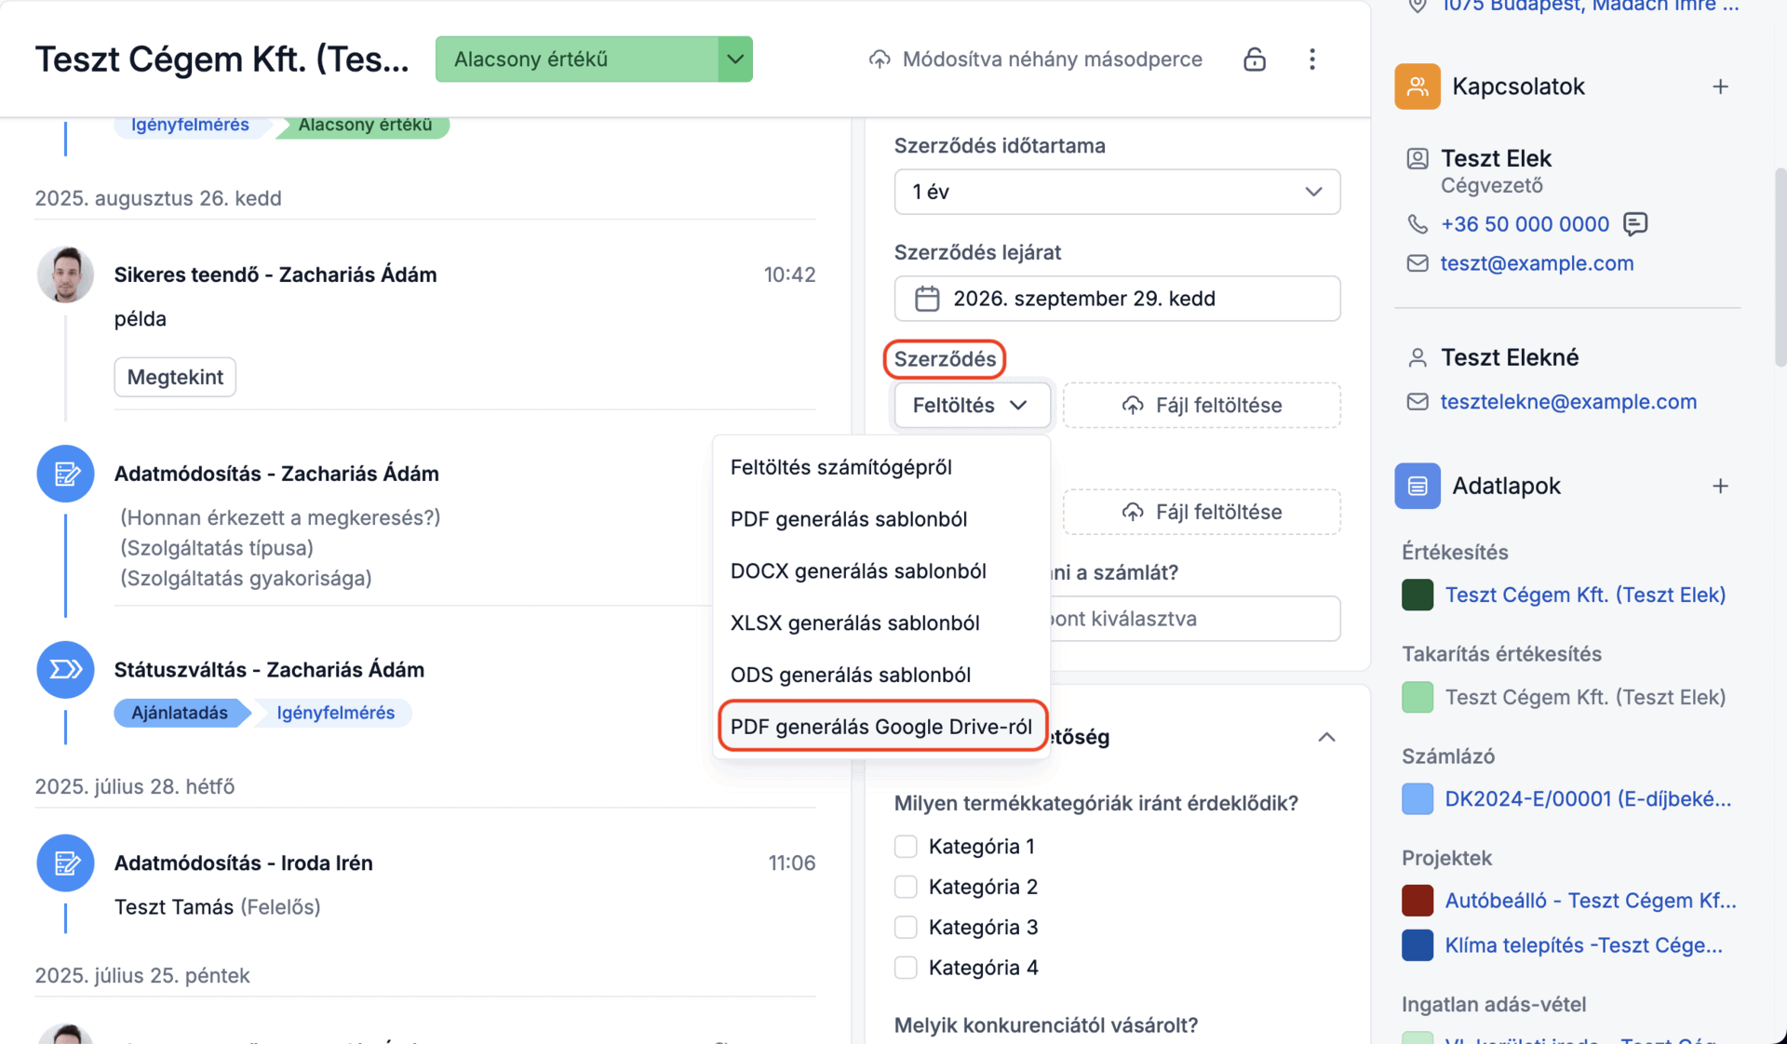Collapse the section using the chevron up arrow

(x=1326, y=738)
